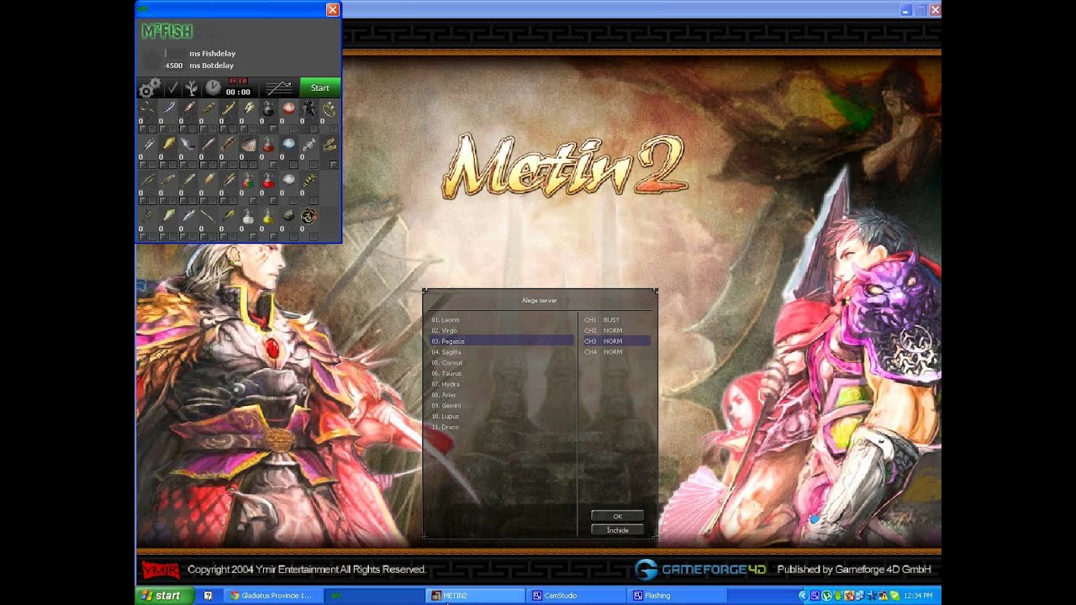Select the black cape item icon
1076x605 pixels.
click(x=309, y=108)
